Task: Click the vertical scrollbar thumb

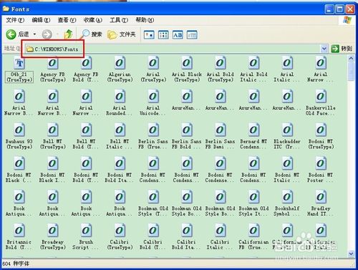Action: coord(351,72)
